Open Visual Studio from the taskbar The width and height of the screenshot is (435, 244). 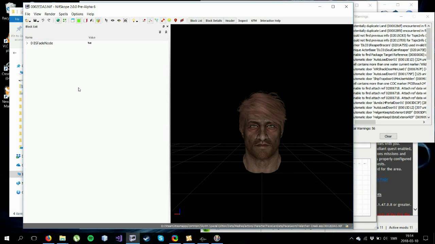(119, 238)
